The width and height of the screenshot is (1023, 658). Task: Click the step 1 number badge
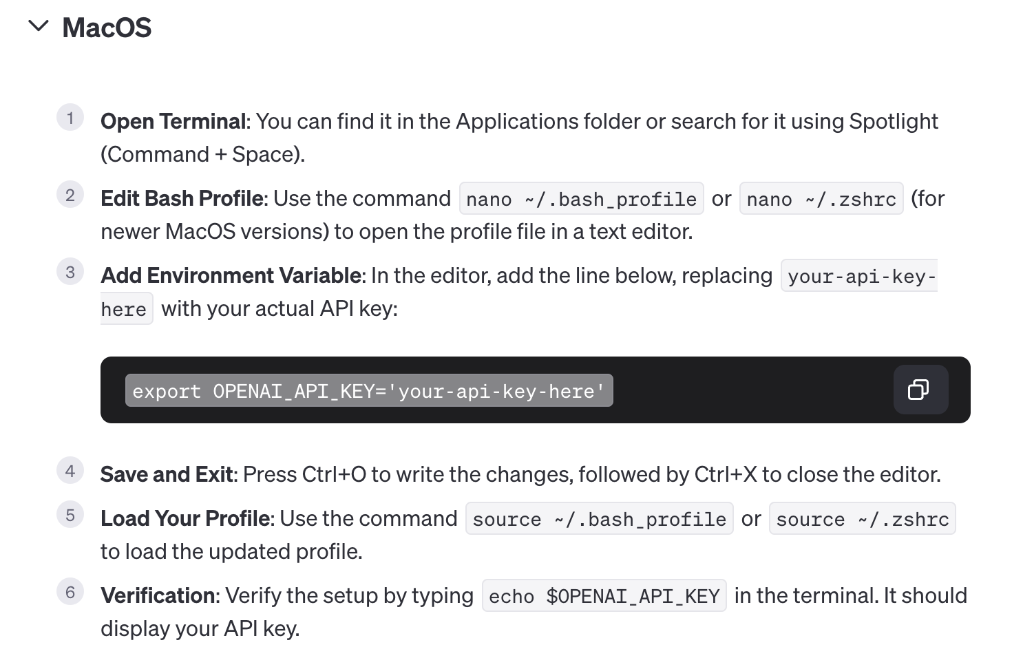point(70,118)
